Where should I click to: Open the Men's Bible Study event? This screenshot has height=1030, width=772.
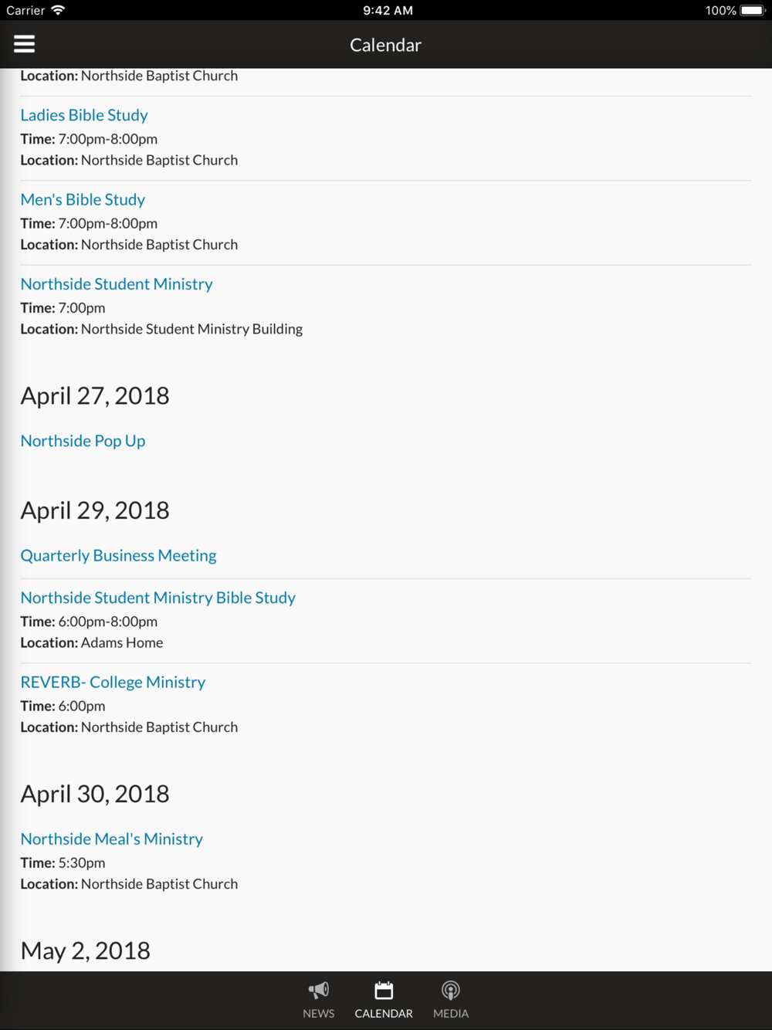(83, 199)
